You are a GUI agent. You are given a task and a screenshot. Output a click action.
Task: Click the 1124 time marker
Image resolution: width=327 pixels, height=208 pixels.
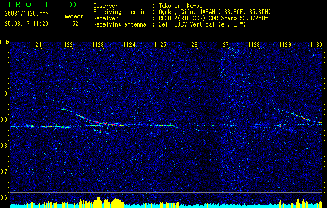pos(129,44)
